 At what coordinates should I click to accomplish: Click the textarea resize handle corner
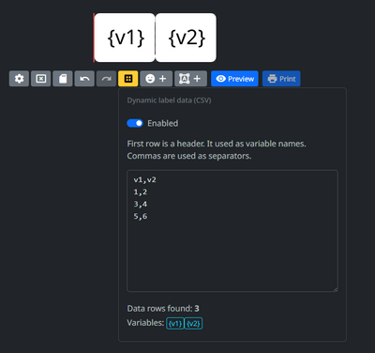point(336,289)
